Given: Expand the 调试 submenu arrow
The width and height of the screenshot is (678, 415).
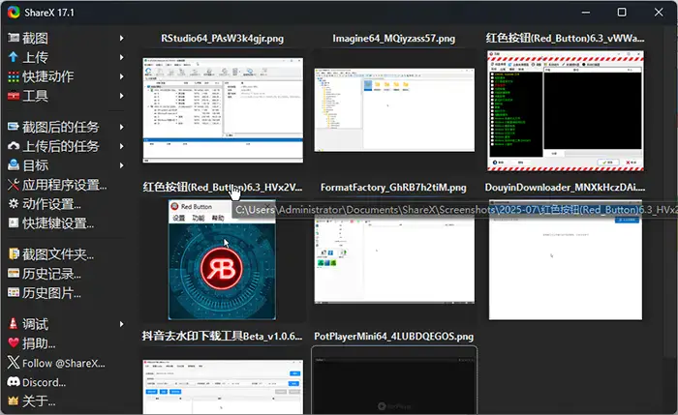Looking at the screenshot, I should tap(121, 324).
